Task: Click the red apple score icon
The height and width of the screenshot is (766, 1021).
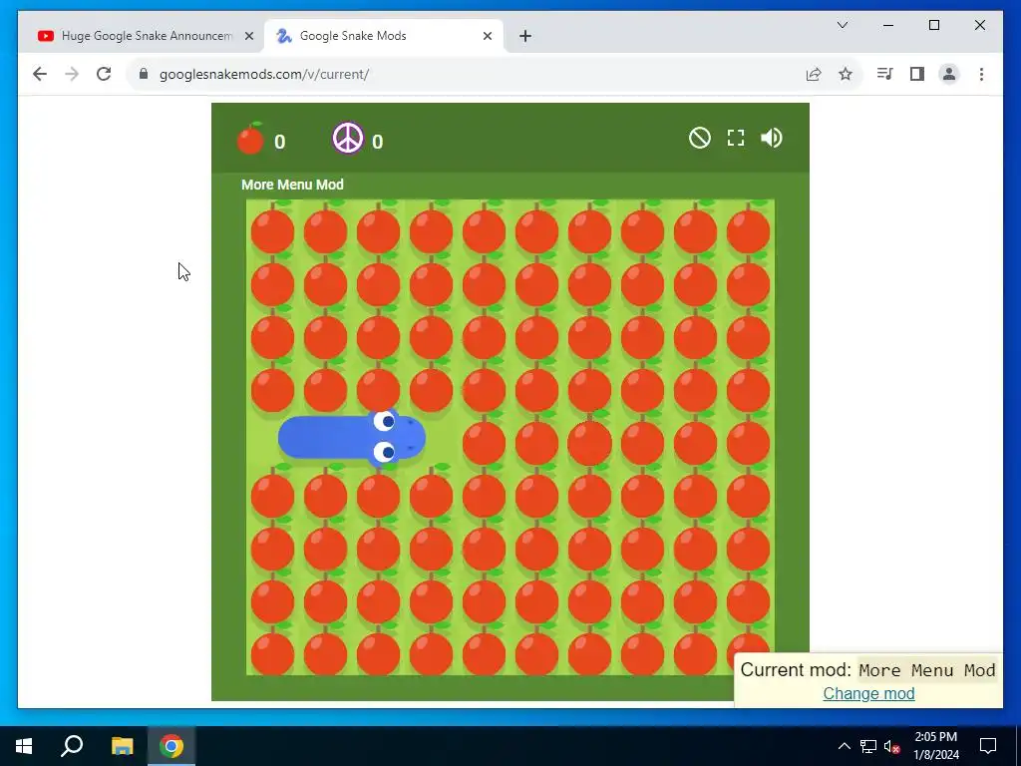Action: point(250,138)
